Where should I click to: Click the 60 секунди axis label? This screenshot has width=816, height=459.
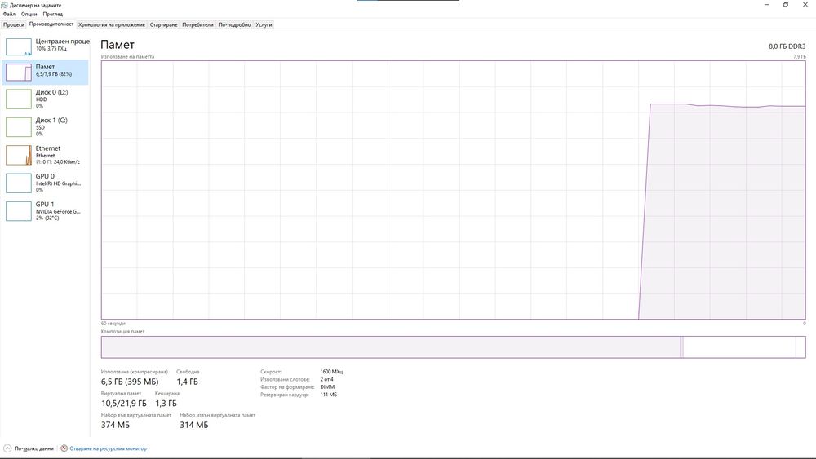click(x=113, y=324)
